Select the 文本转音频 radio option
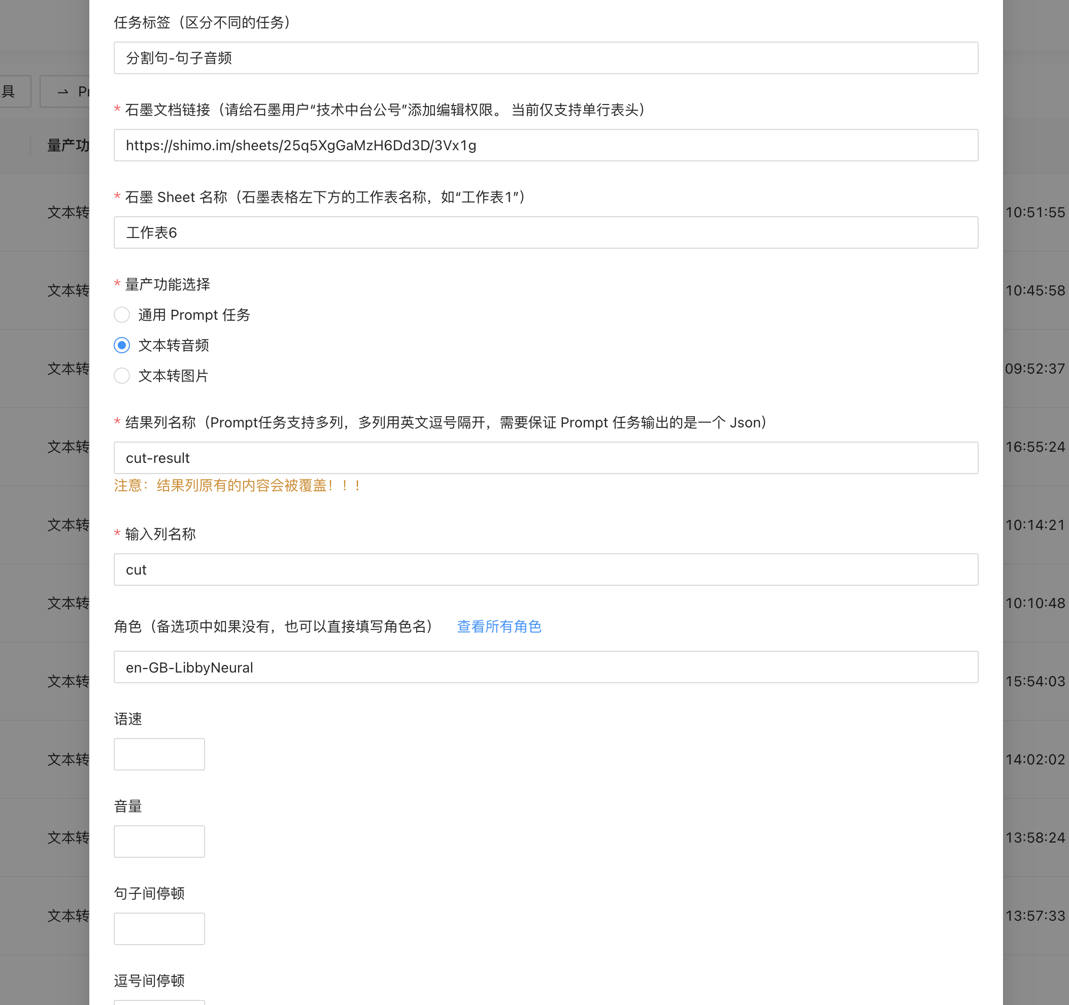Viewport: 1069px width, 1005px height. click(122, 345)
